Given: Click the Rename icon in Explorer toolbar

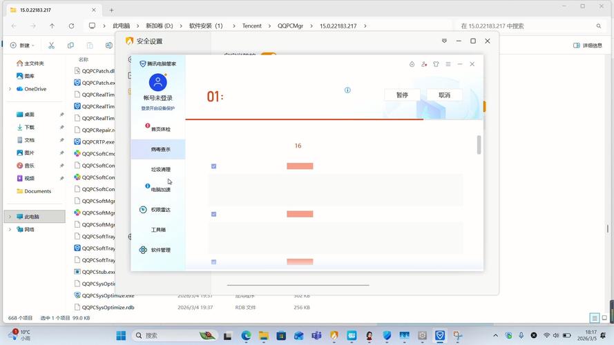Looking at the screenshot, I should point(109,46).
